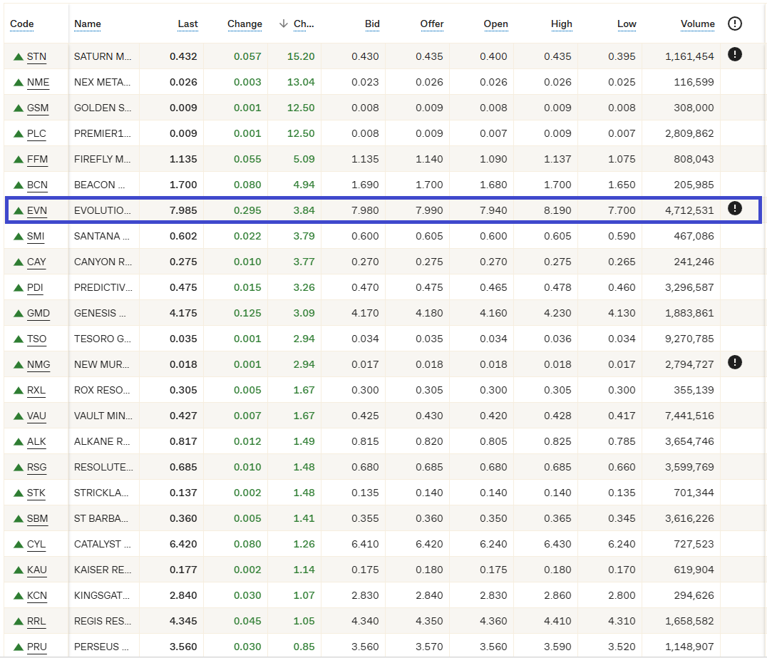The height and width of the screenshot is (658, 767).
Task: Click the green up triangle beside NME
Action: [x=19, y=83]
